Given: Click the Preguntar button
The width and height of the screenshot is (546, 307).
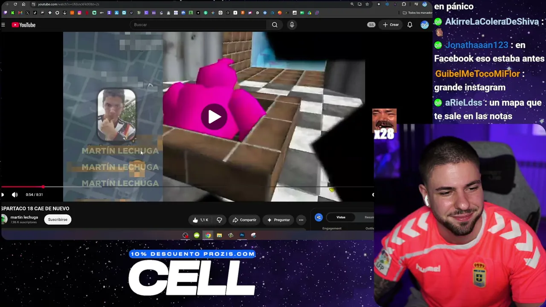Looking at the screenshot, I should click(279, 220).
